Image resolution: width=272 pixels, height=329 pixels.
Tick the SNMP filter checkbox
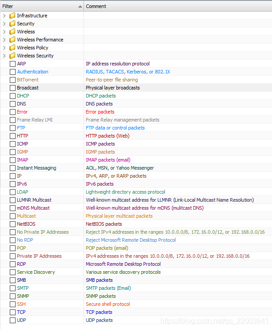12,296
